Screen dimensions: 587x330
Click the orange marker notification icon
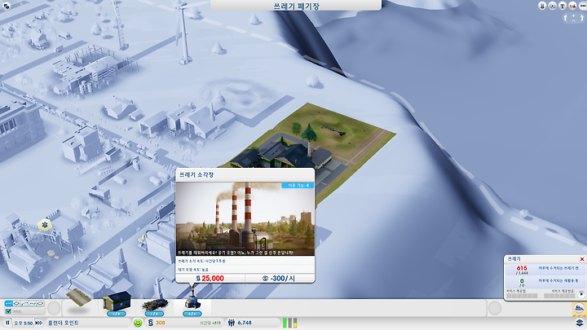pyautogui.click(x=572, y=6)
